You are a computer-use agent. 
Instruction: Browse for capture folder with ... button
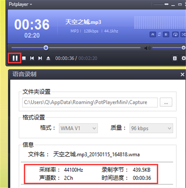point(166,102)
